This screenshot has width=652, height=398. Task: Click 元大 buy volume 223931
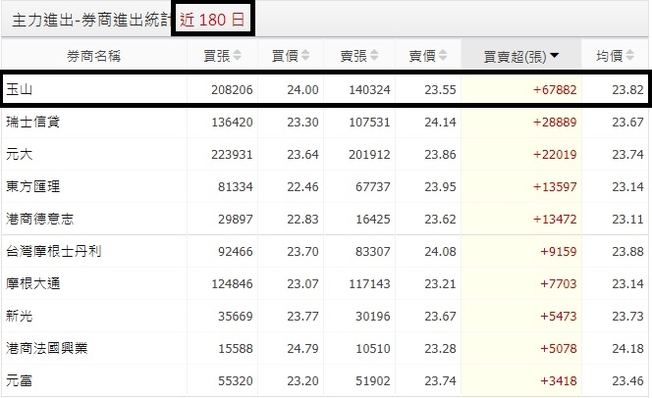pos(232,154)
